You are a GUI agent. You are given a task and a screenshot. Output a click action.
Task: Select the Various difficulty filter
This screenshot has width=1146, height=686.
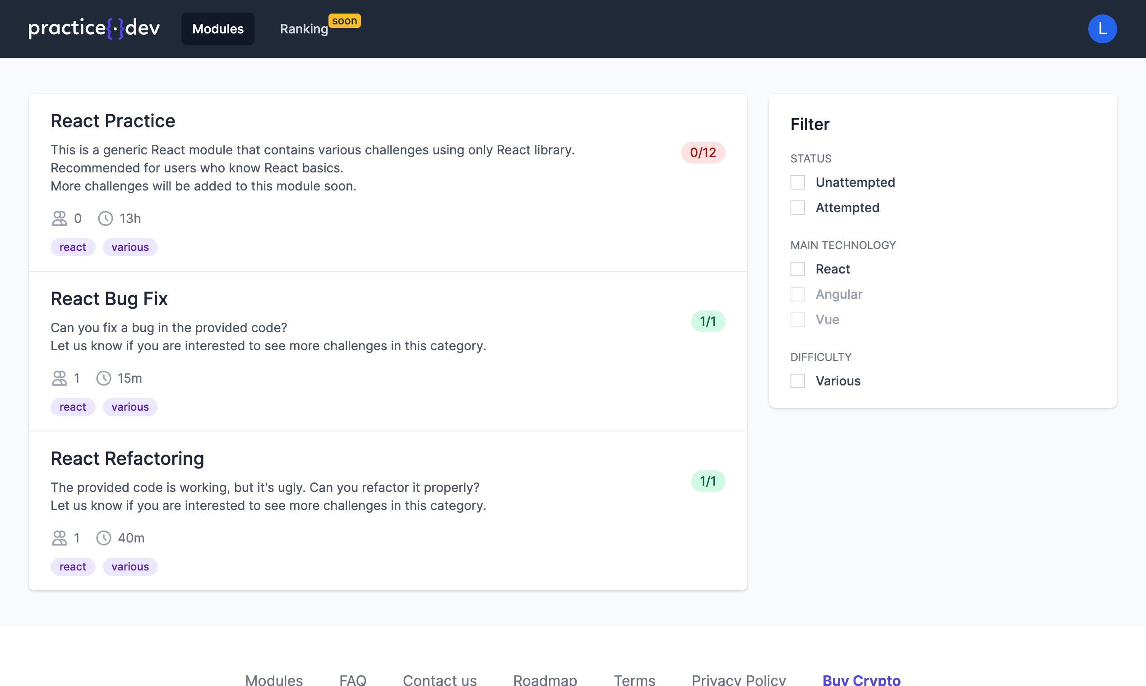pyautogui.click(x=798, y=380)
